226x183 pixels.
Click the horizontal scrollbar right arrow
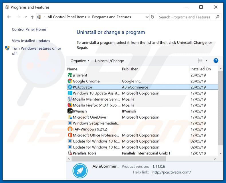(x=215, y=159)
